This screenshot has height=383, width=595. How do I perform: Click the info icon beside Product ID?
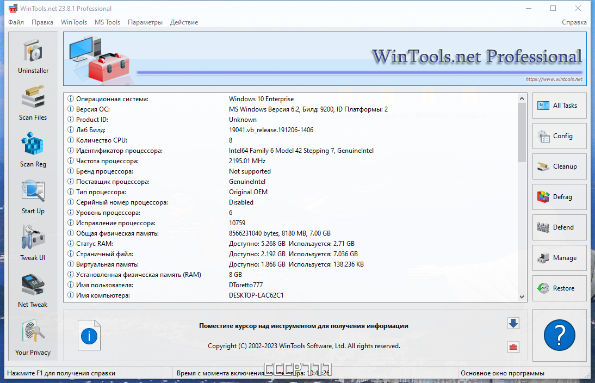(x=71, y=120)
